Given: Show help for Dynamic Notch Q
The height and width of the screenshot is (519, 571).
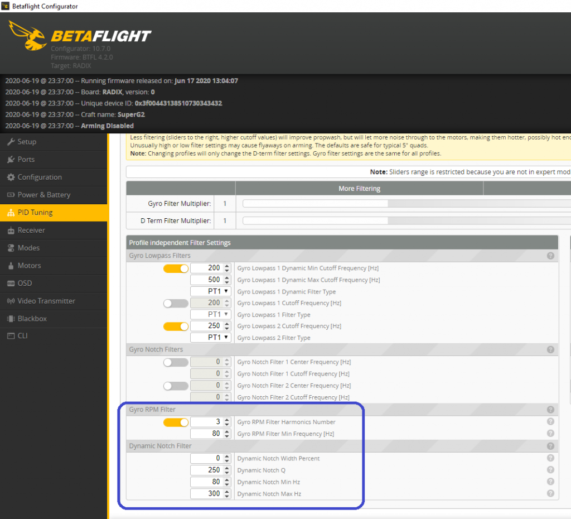Looking at the screenshot, I should [550, 469].
